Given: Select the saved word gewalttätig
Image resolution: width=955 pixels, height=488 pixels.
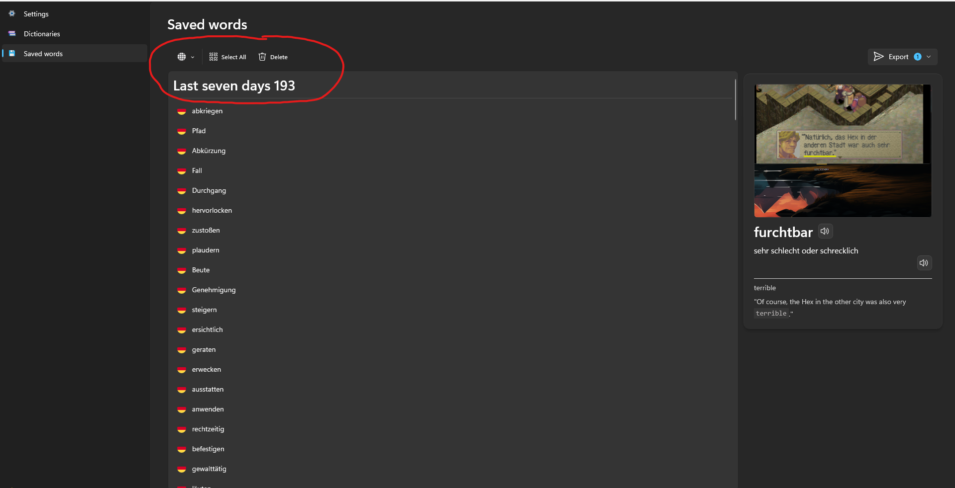Looking at the screenshot, I should point(209,469).
